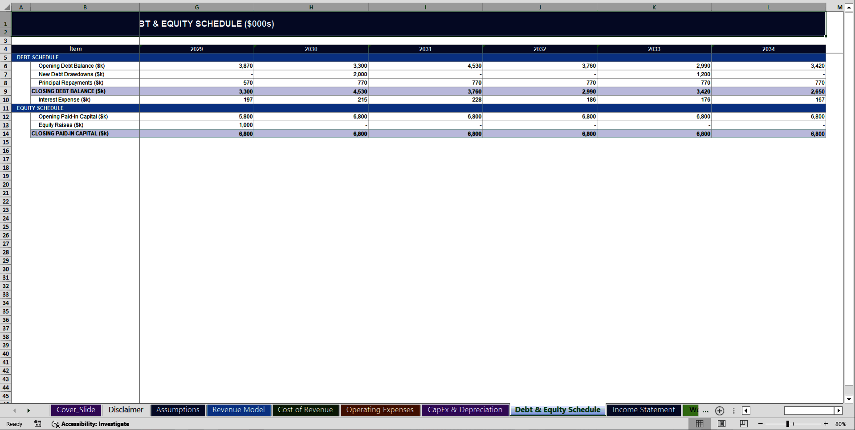The width and height of the screenshot is (855, 430).
Task: Click the macro recording icon near Ready
Action: [x=38, y=424]
